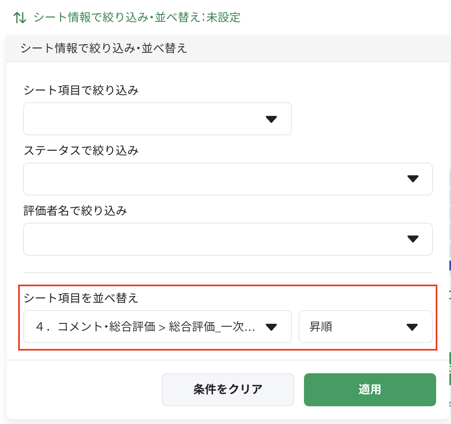Viewport: 451px width, 424px height.
Task: Click the arrow icon of ステータスで絞り込み
Action: (413, 179)
